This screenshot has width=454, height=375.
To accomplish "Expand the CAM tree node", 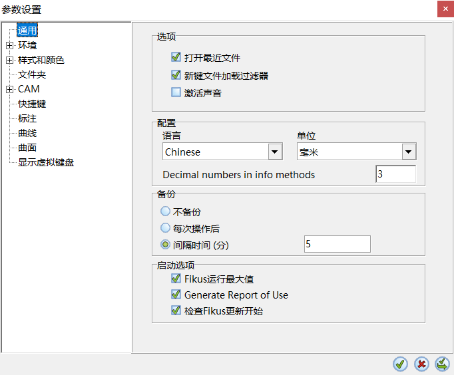I will (9, 89).
